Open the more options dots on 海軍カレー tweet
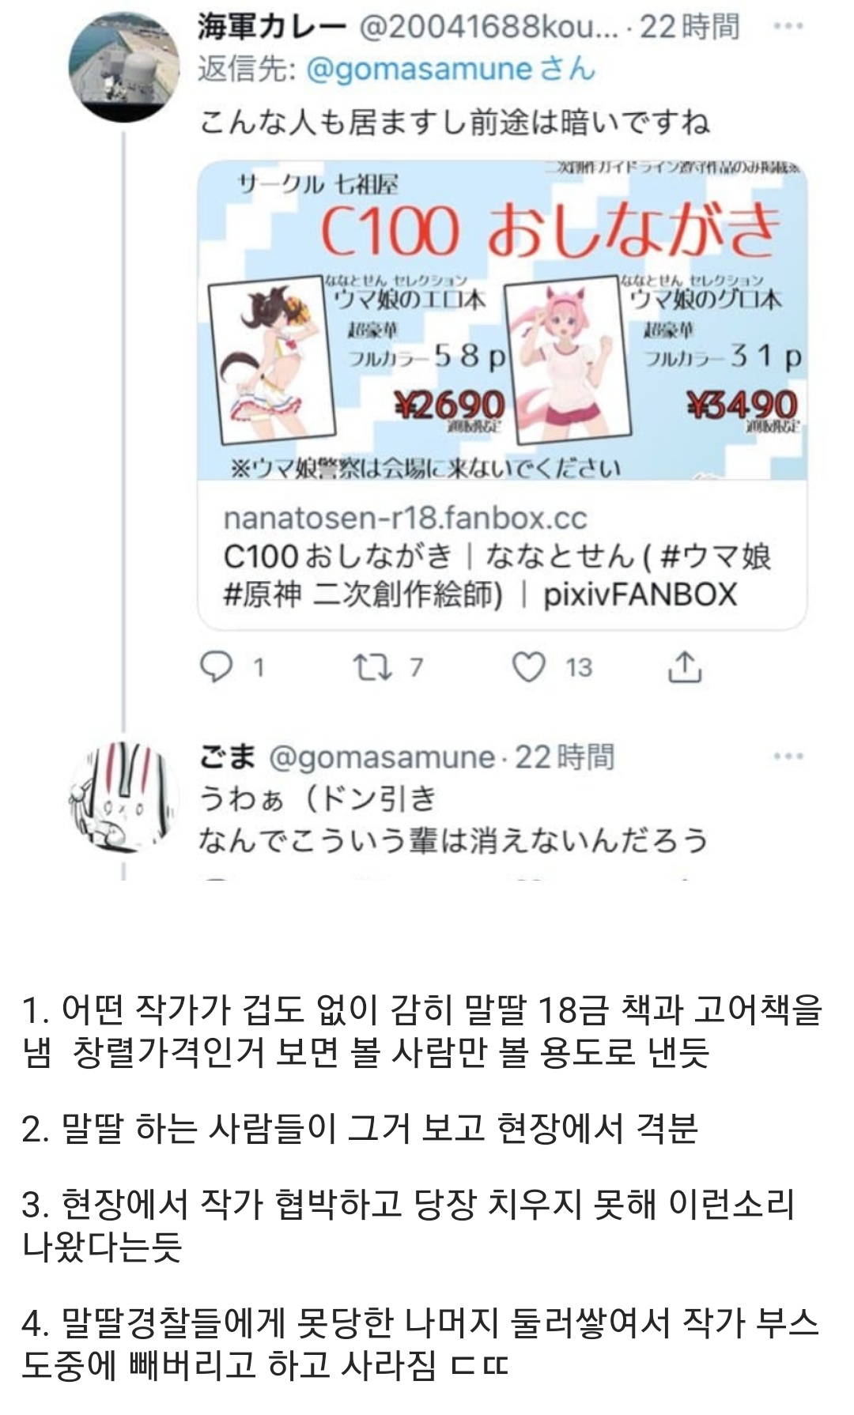This screenshot has height=1415, width=854. pos(788,26)
